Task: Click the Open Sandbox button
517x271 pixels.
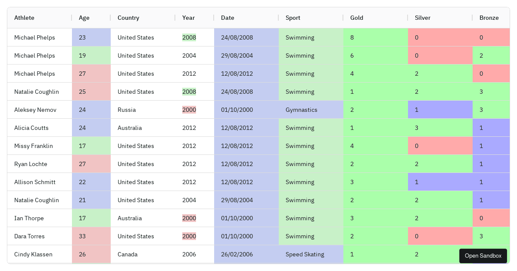Action: point(483,256)
